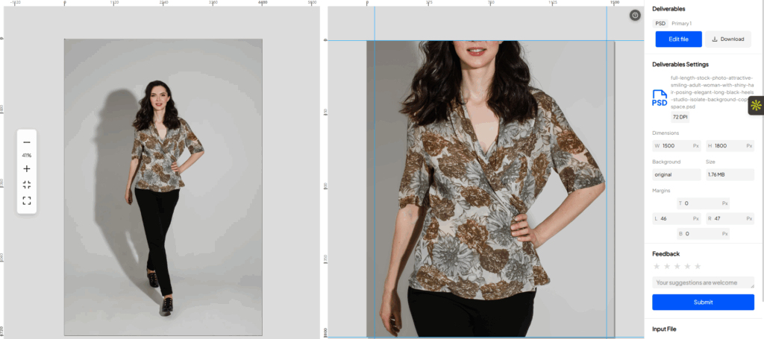Click the left margin field showing 46
Image resolution: width=764 pixels, height=339 pixels.
(x=676, y=218)
